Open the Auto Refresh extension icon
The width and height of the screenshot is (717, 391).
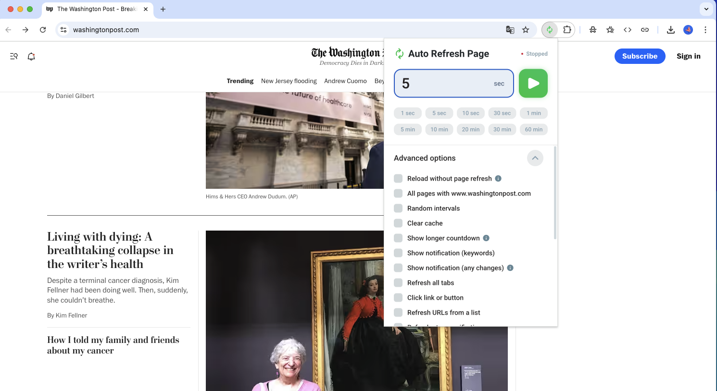click(549, 30)
